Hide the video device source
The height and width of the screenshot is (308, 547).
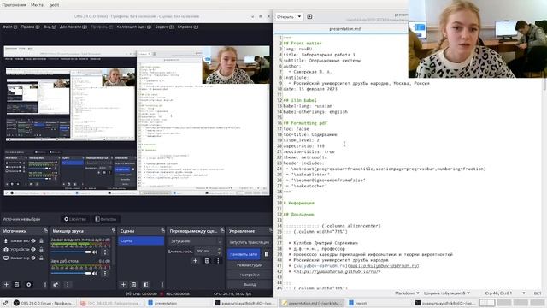[33, 249]
